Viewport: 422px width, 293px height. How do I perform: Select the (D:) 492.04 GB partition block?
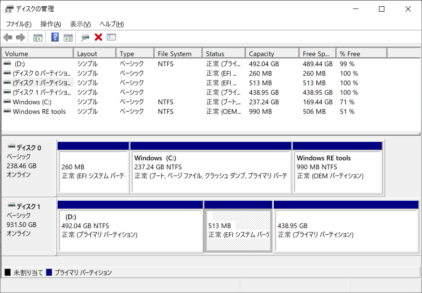pyautogui.click(x=130, y=226)
